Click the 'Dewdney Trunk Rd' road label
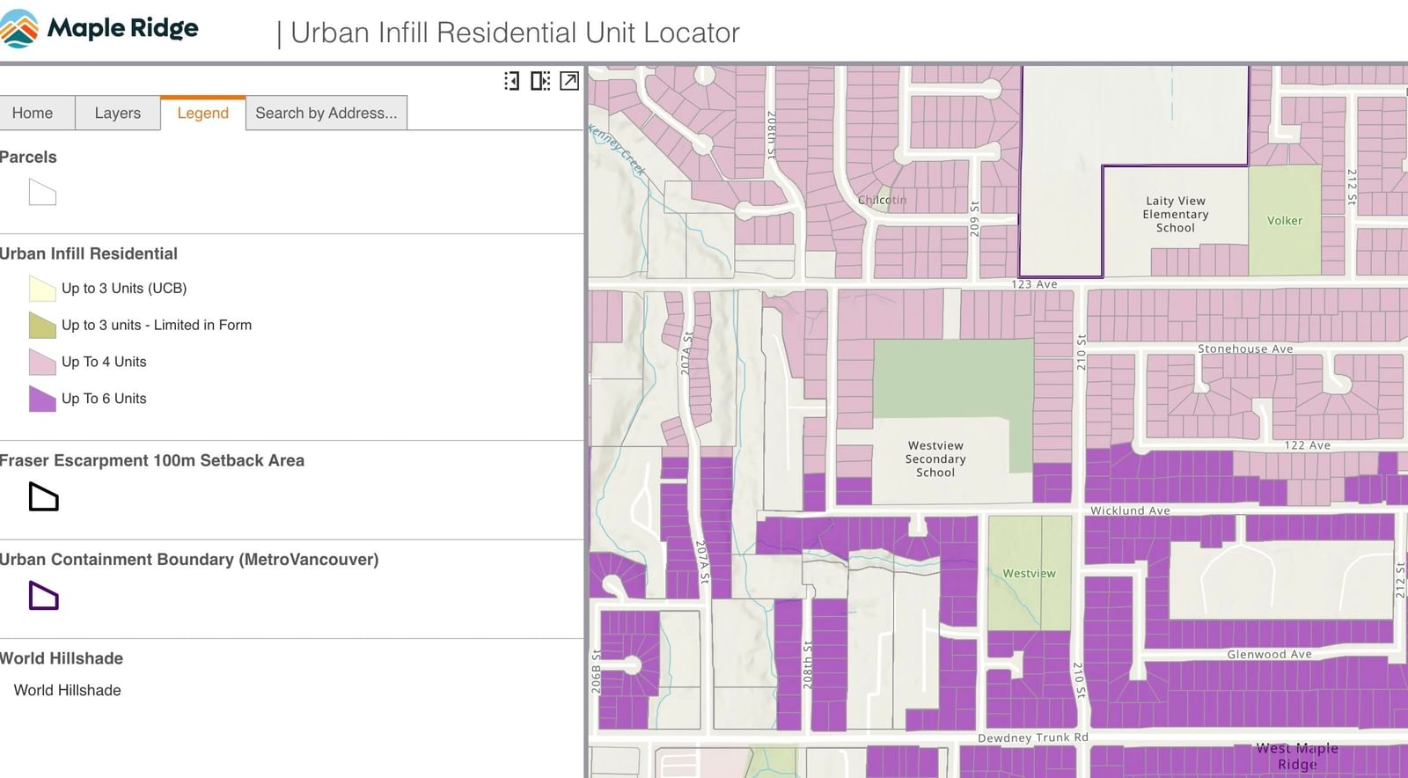 click(x=1033, y=738)
